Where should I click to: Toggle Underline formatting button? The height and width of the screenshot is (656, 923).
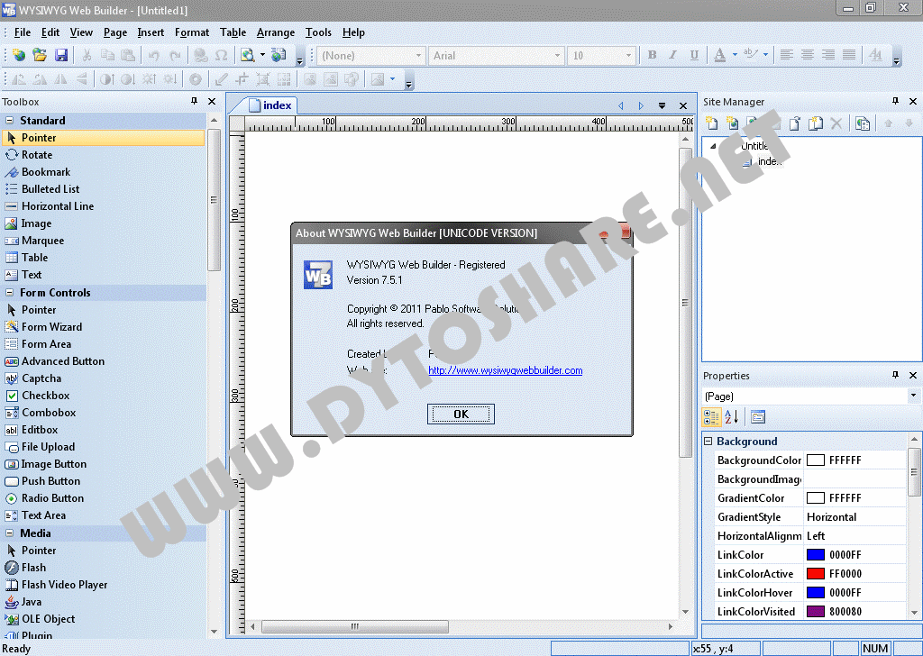click(694, 55)
